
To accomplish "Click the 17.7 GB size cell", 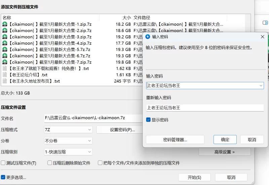I will click(x=123, y=43).
